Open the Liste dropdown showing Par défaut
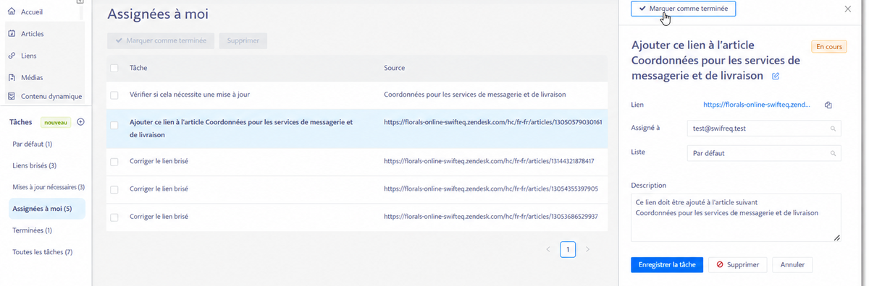The width and height of the screenshot is (869, 286). pyautogui.click(x=764, y=153)
